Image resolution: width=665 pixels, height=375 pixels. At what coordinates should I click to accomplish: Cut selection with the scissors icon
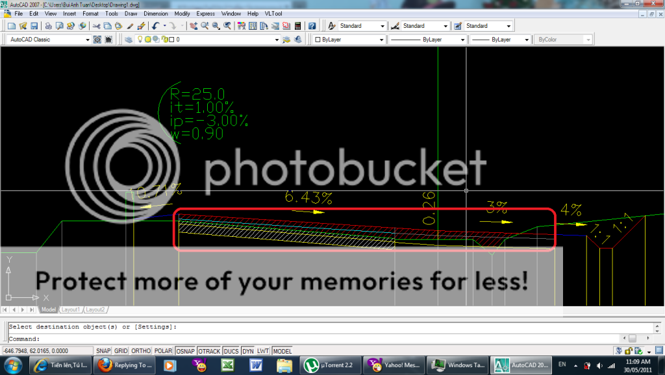[96, 26]
